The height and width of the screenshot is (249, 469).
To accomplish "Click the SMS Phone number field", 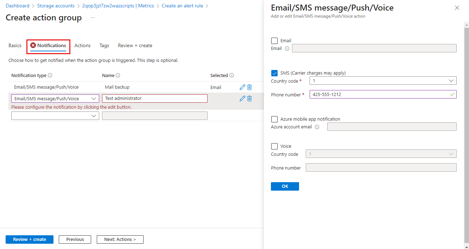I will click(x=378, y=95).
